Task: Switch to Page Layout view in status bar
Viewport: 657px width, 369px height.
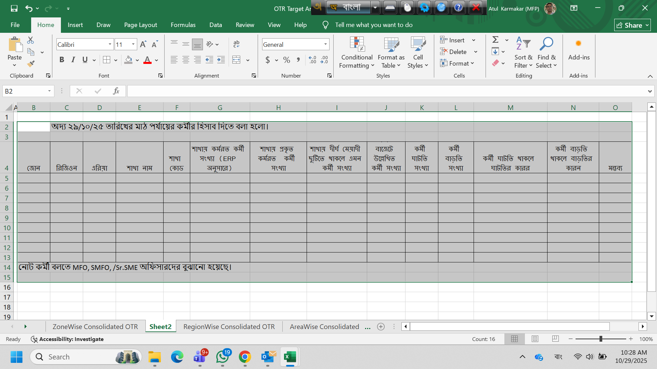Action: [535, 339]
